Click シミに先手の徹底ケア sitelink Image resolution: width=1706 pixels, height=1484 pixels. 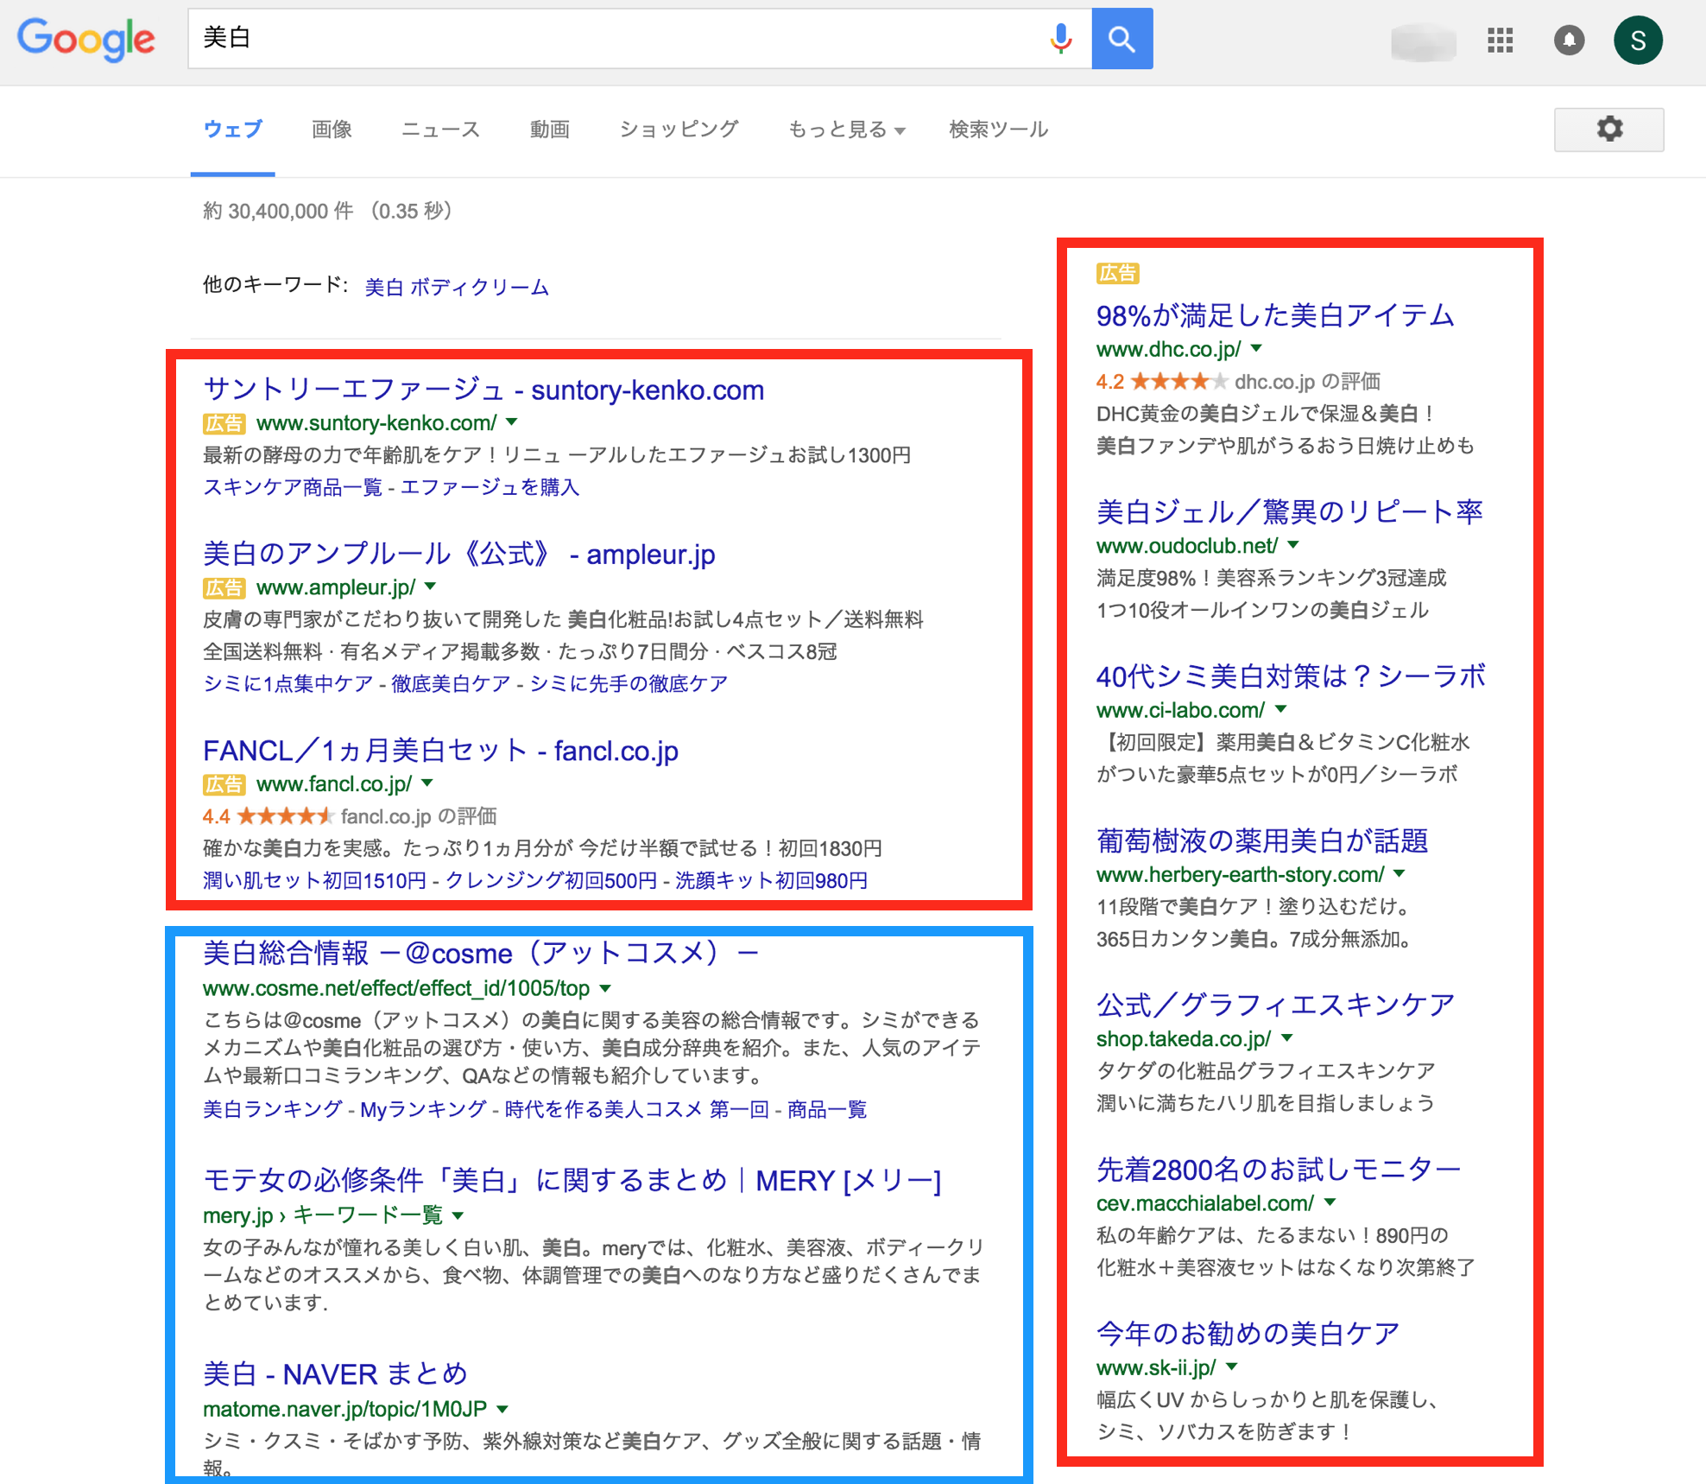click(x=629, y=684)
